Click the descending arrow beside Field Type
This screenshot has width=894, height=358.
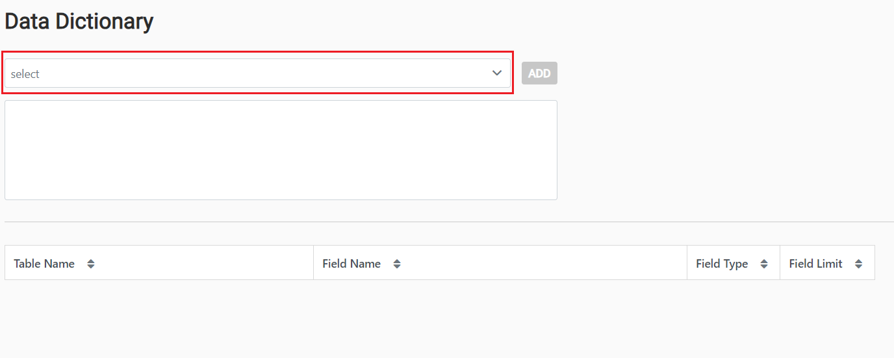click(x=764, y=267)
